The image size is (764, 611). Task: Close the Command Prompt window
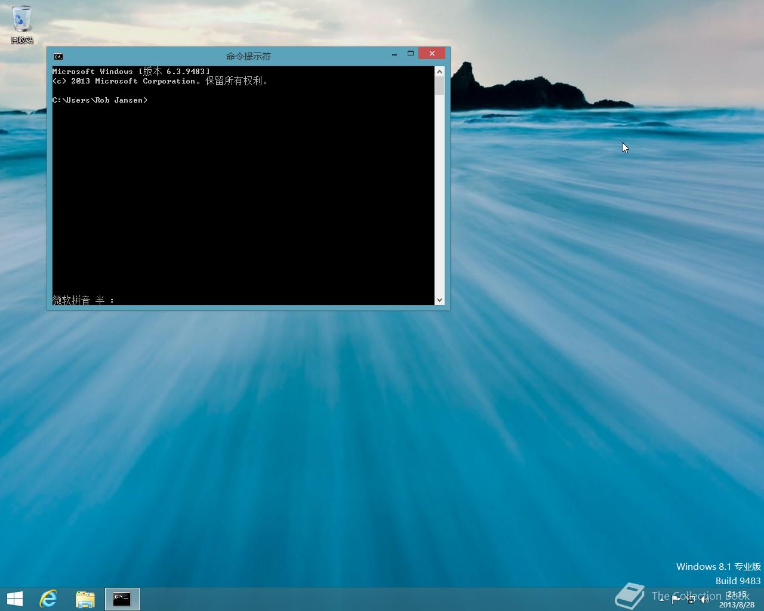432,54
